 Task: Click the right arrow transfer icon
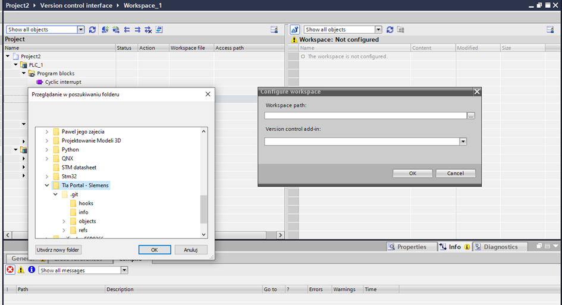pos(137,30)
